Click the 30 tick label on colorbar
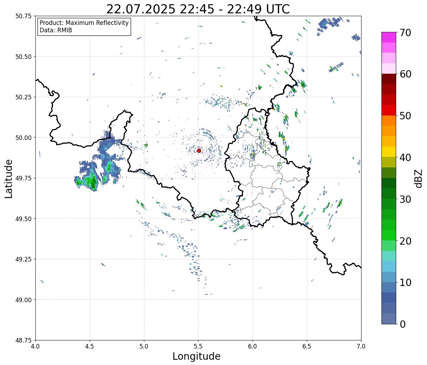The height and width of the screenshot is (365, 427). click(405, 199)
